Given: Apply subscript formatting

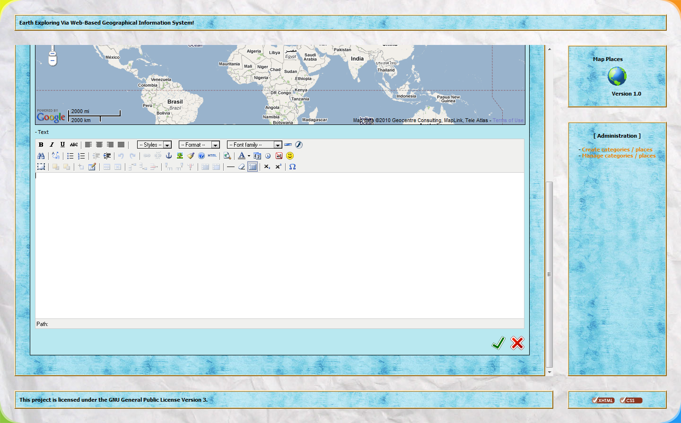Looking at the screenshot, I should (267, 167).
